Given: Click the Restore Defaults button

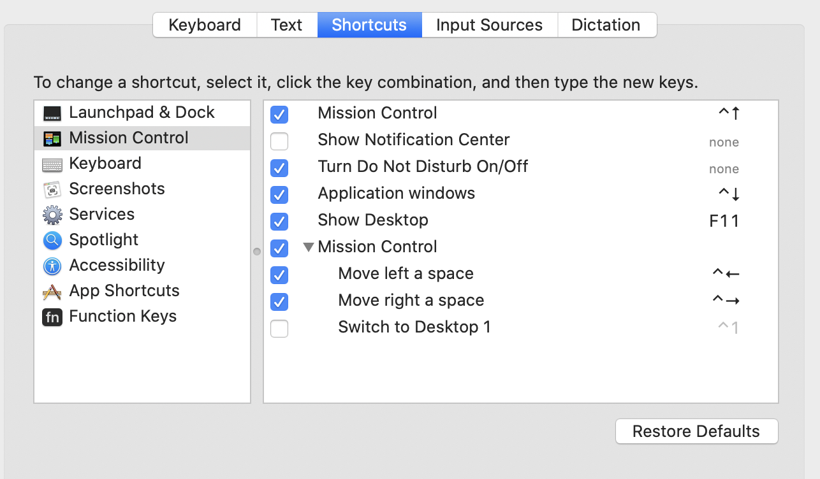Looking at the screenshot, I should pyautogui.click(x=696, y=431).
